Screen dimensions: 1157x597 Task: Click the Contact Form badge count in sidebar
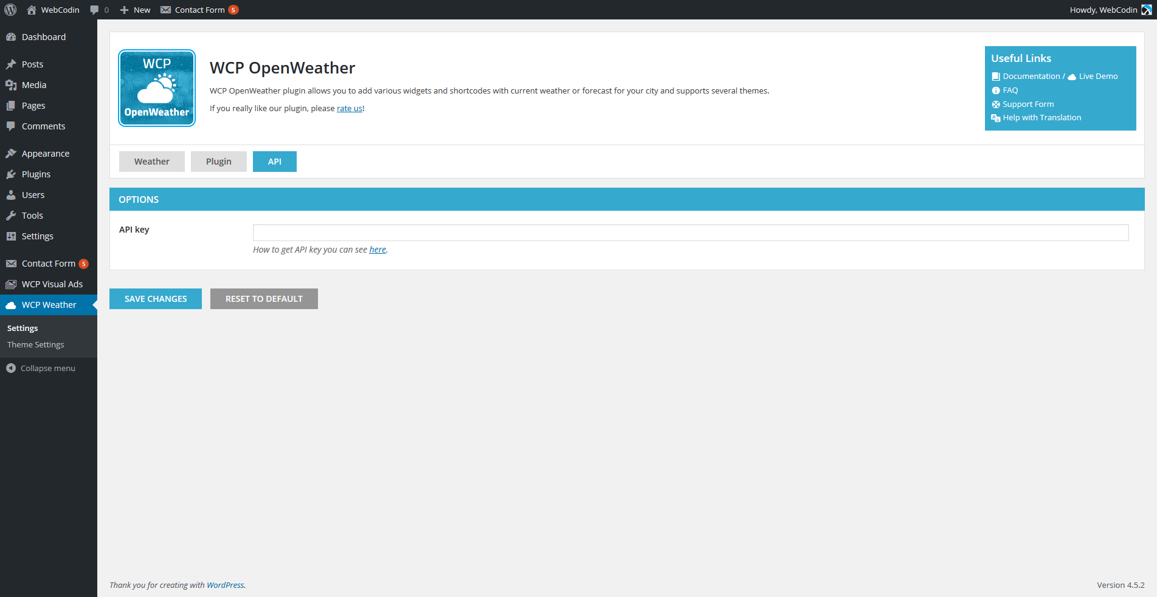click(x=84, y=264)
